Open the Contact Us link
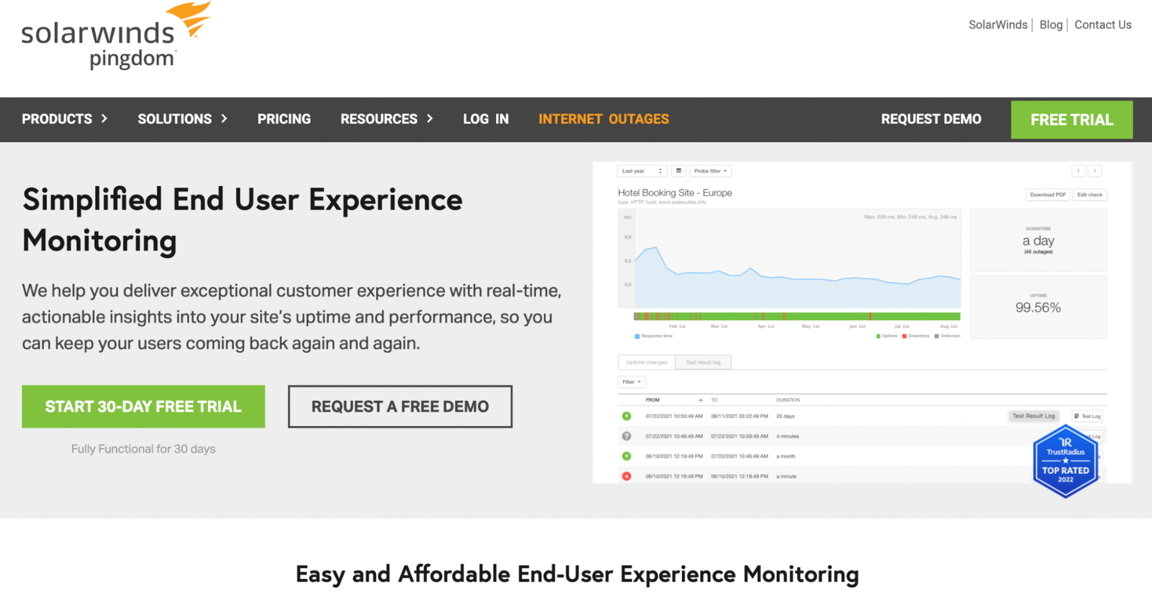 (x=1102, y=25)
